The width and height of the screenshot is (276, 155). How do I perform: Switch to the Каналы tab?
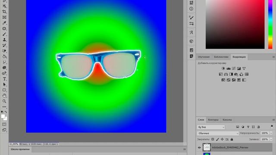[227, 120]
